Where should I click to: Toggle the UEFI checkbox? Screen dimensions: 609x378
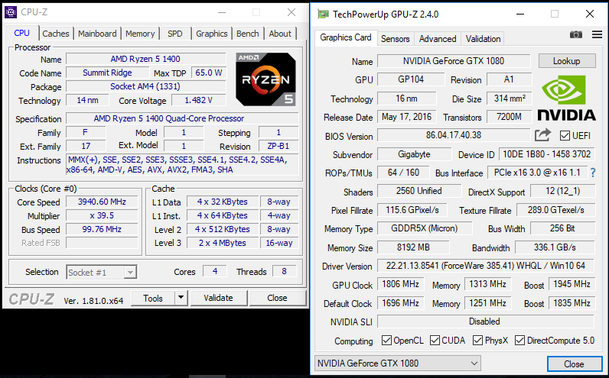click(565, 136)
